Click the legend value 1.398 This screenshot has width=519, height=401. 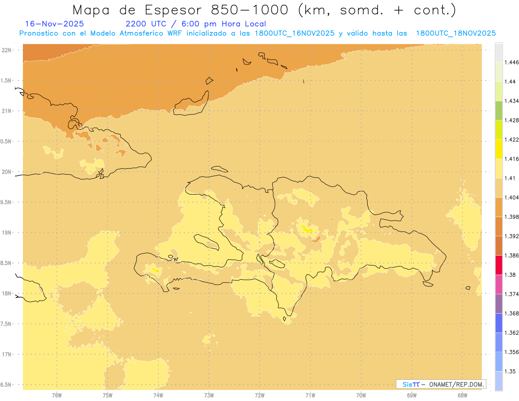(x=512, y=217)
